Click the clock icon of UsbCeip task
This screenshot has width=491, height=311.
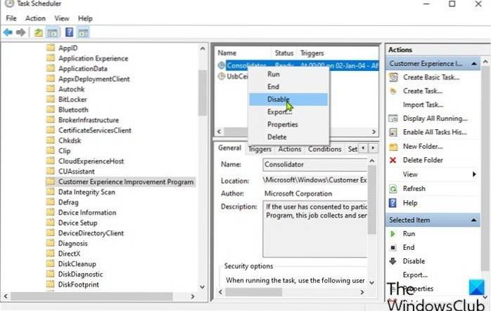[x=222, y=77]
